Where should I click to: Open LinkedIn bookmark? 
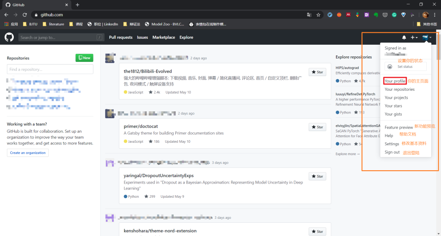point(102,24)
